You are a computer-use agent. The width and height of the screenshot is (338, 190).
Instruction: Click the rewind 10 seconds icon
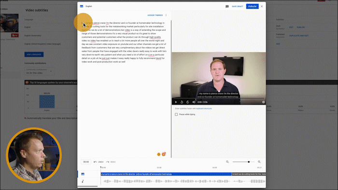pyautogui.click(x=182, y=102)
